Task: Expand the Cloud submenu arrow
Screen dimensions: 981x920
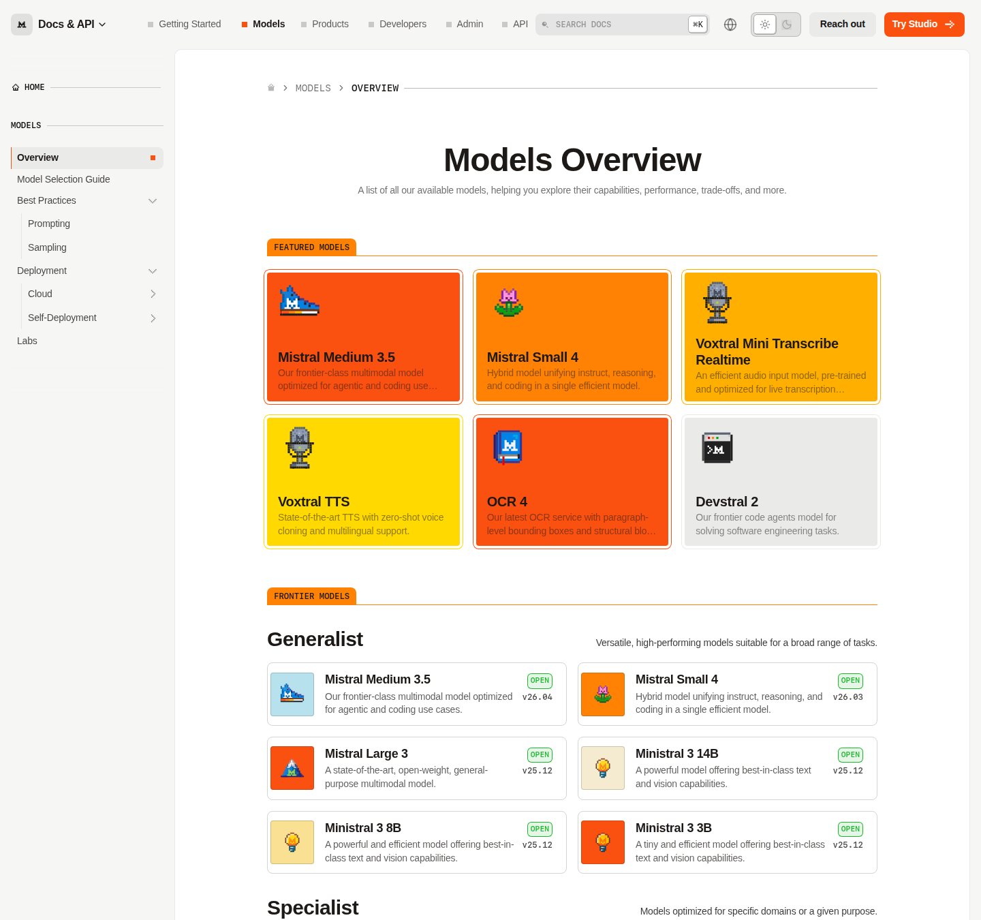Action: tap(153, 294)
